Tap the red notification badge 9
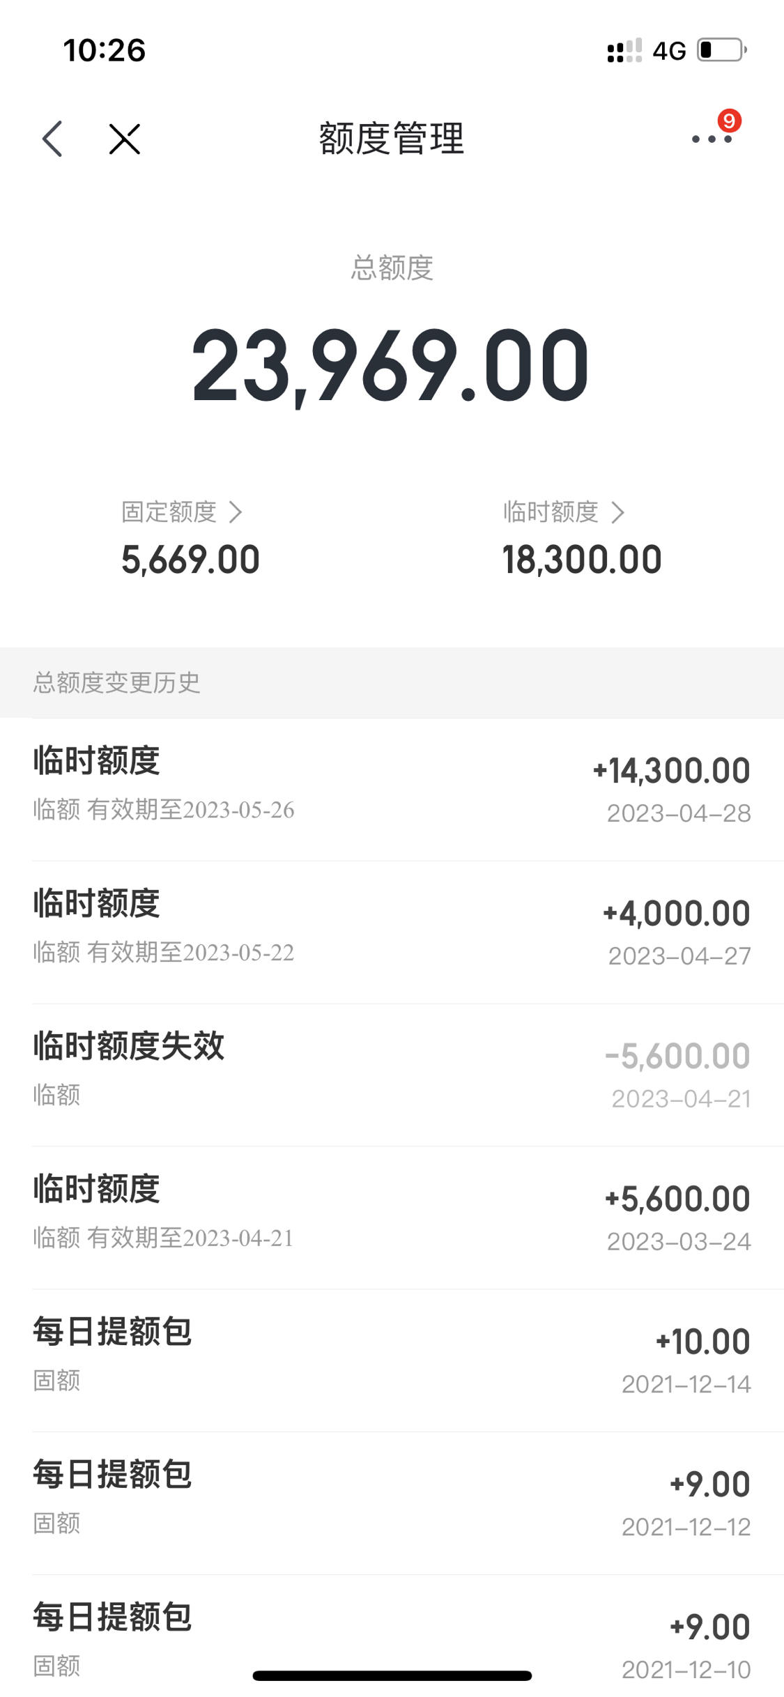The width and height of the screenshot is (784, 1697). 729,121
